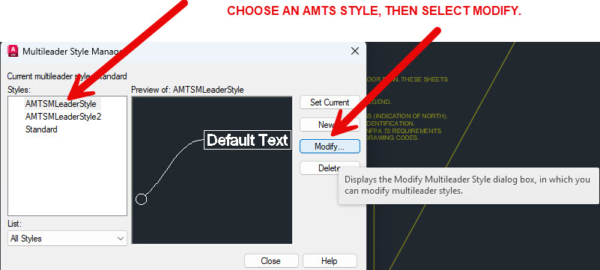600x270 pixels.
Task: Open Help for multileader styles
Action: [x=330, y=261]
